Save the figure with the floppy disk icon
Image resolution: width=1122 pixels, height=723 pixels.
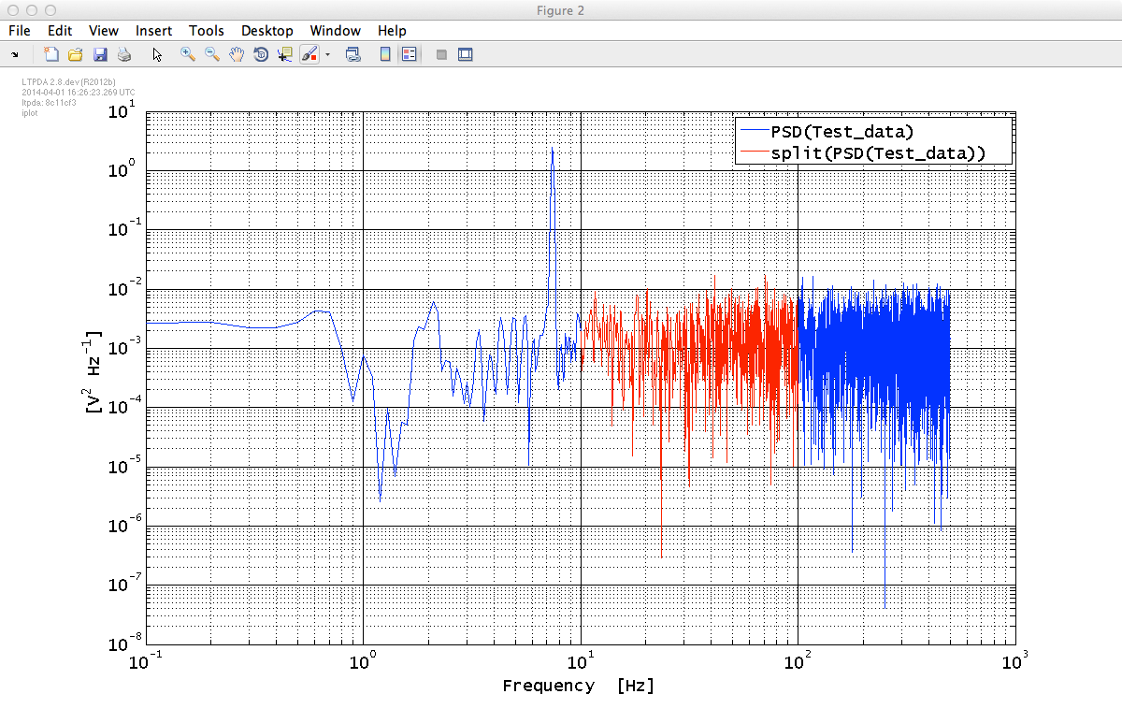(100, 55)
